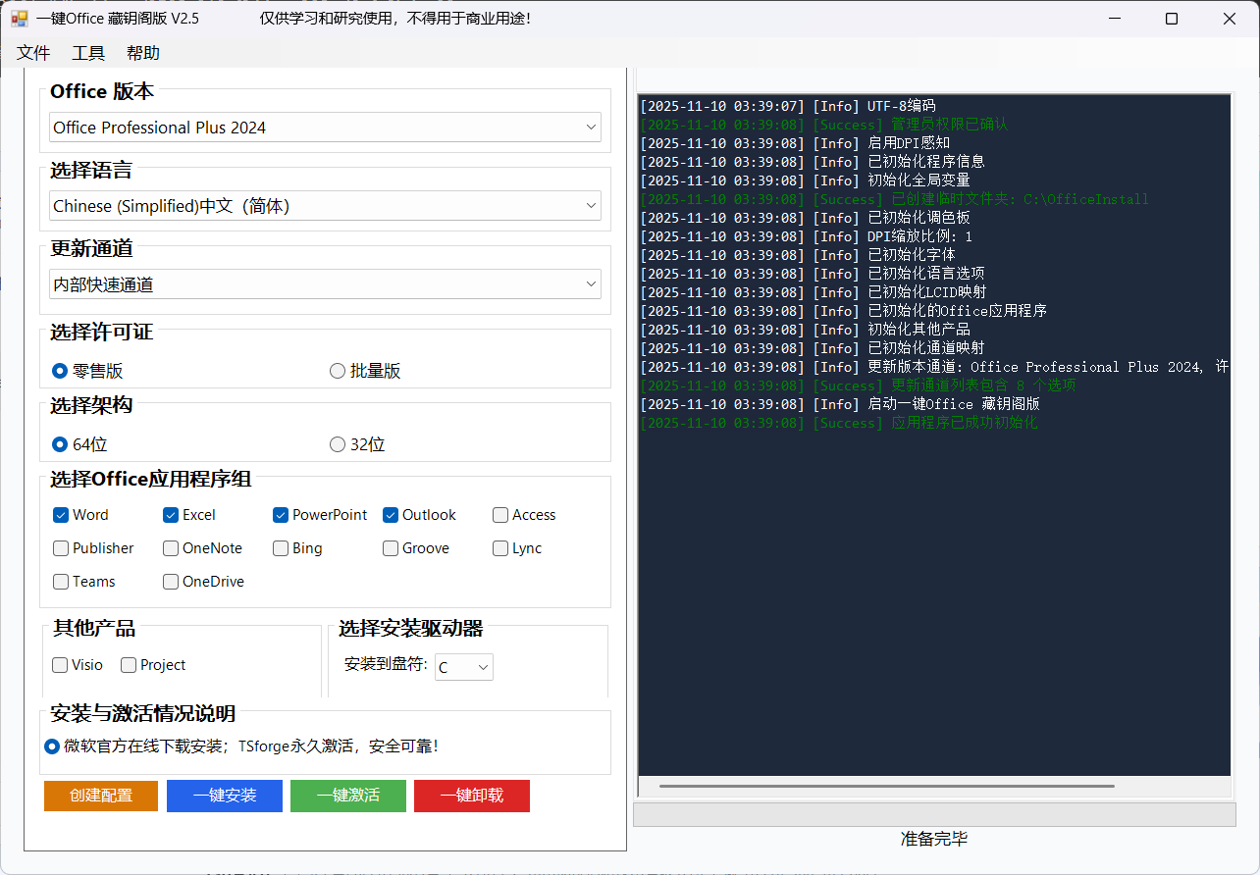The image size is (1260, 875).
Task: Open the 文件 menu
Action: click(x=32, y=52)
